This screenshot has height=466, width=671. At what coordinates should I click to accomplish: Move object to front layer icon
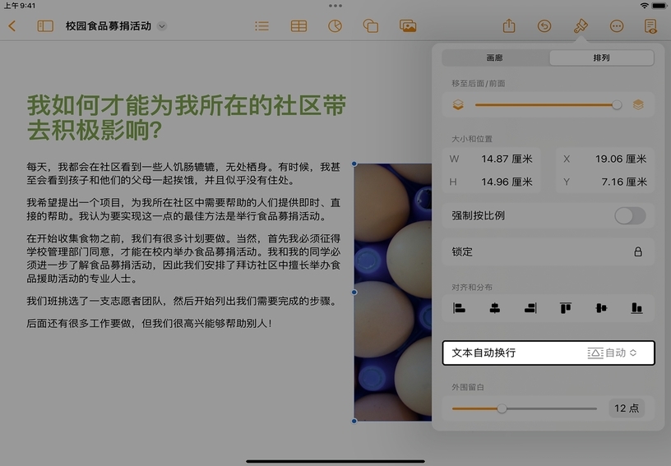[x=638, y=105]
